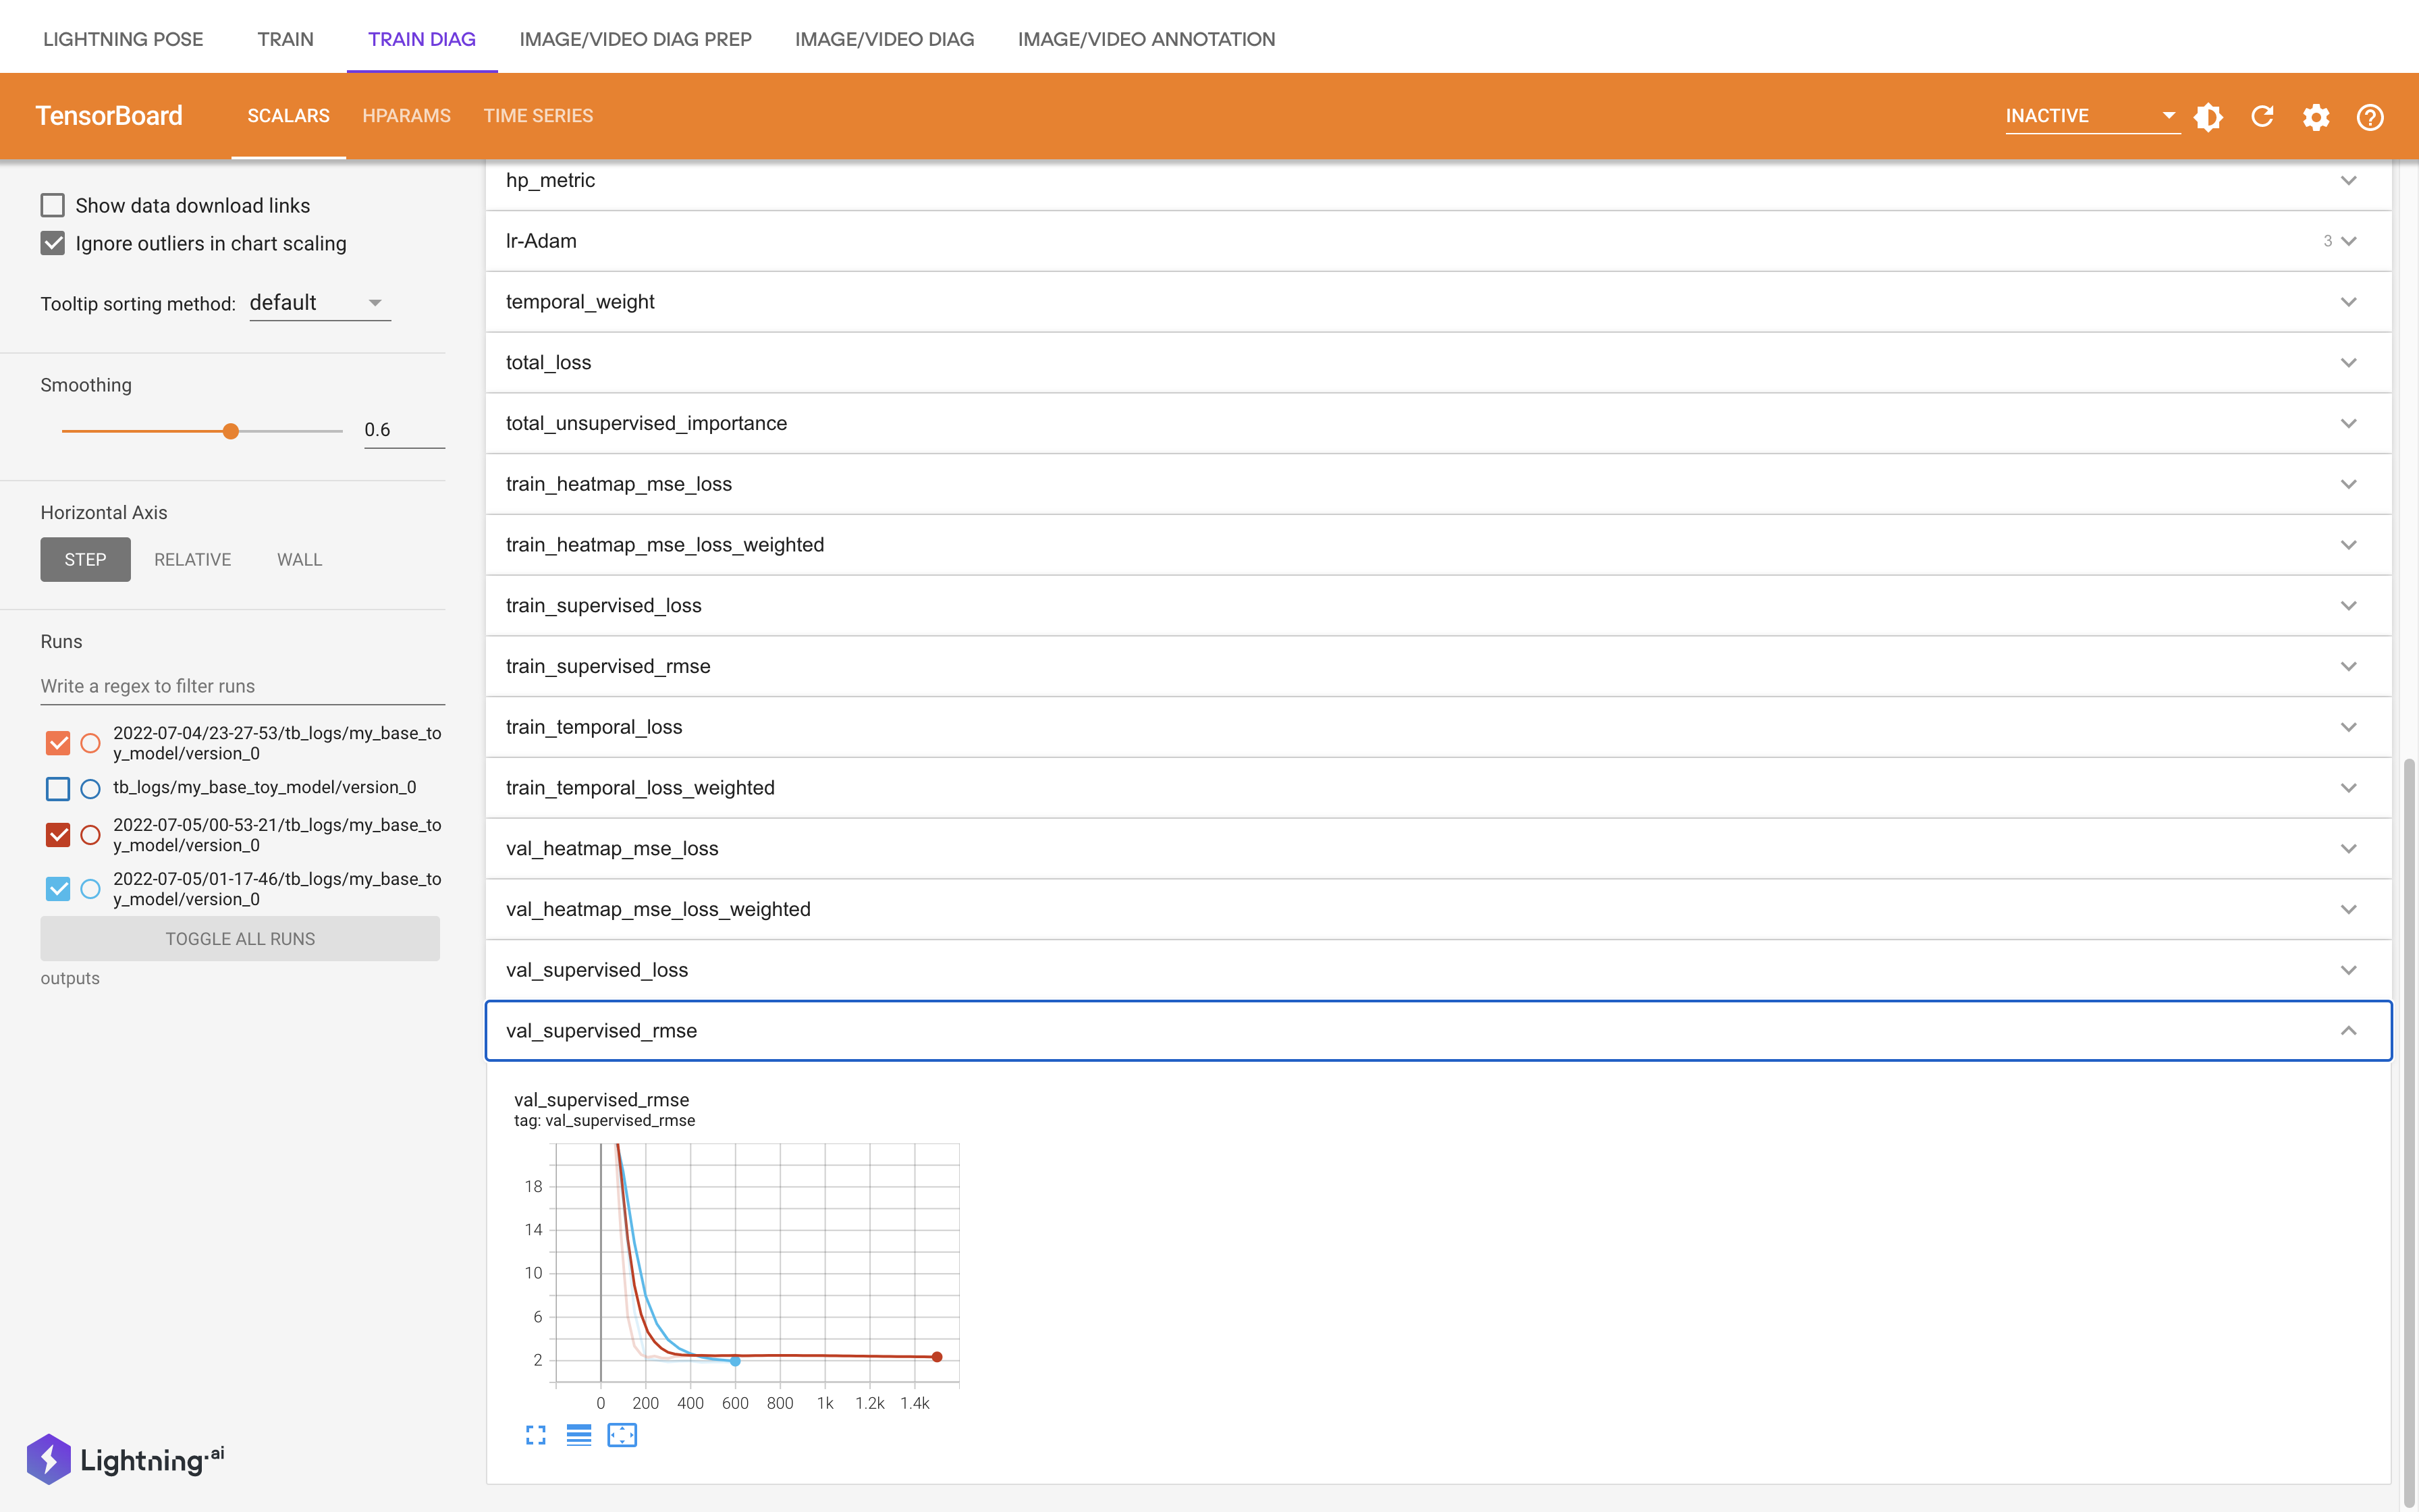This screenshot has height=1512, width=2419.
Task: Click TOGGLE ALL RUNS button
Action: [240, 939]
